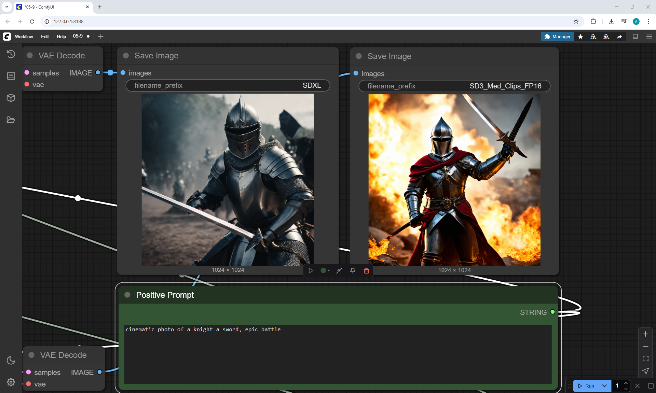Viewport: 656px width, 393px height.
Task: Pin the selected node with the pin icon
Action: pos(353,271)
